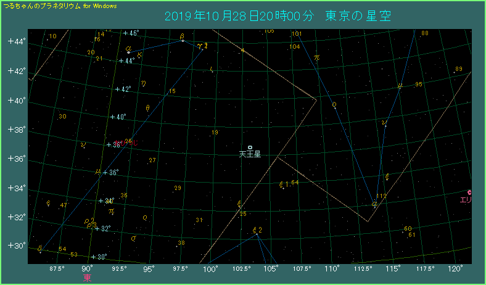Select the ξ2 star marker
The width and height of the screenshot is (486, 285).
[x=257, y=233]
